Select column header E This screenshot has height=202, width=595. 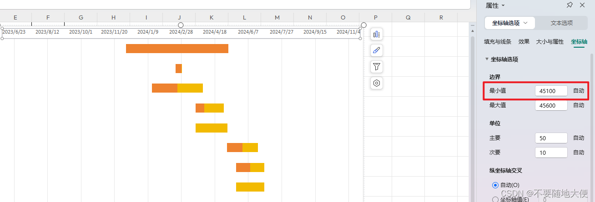click(15, 18)
